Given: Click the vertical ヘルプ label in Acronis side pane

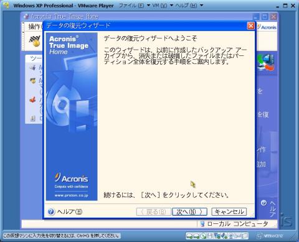Looking at the screenshot, I should click(x=273, y=208).
